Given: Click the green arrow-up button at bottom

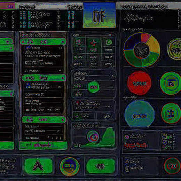Looking at the screenshot, I should click(x=38, y=166).
